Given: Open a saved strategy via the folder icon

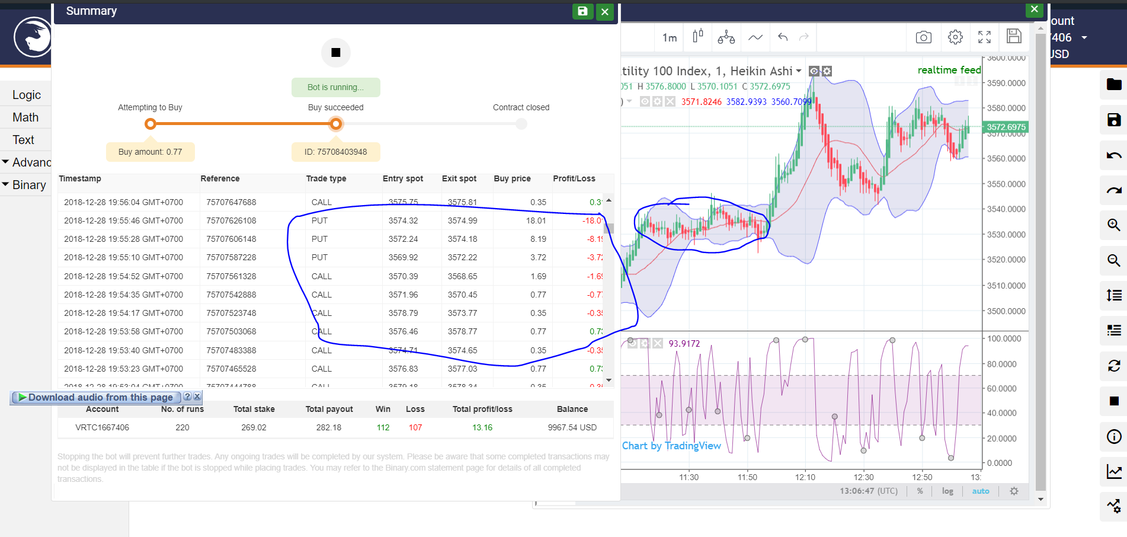Looking at the screenshot, I should (1113, 85).
